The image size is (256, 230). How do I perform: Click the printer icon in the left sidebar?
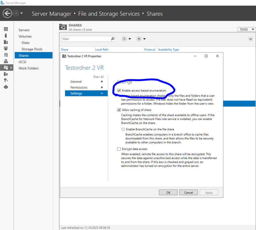[x=6, y=87]
